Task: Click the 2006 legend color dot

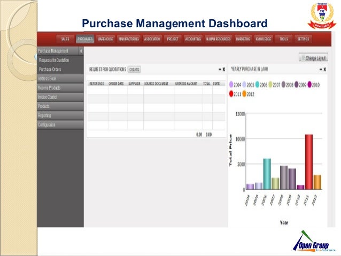Action: (x=257, y=84)
